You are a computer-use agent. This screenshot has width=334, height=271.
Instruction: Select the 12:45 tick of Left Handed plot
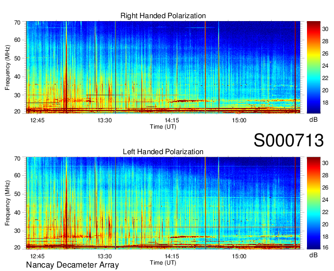37,256
